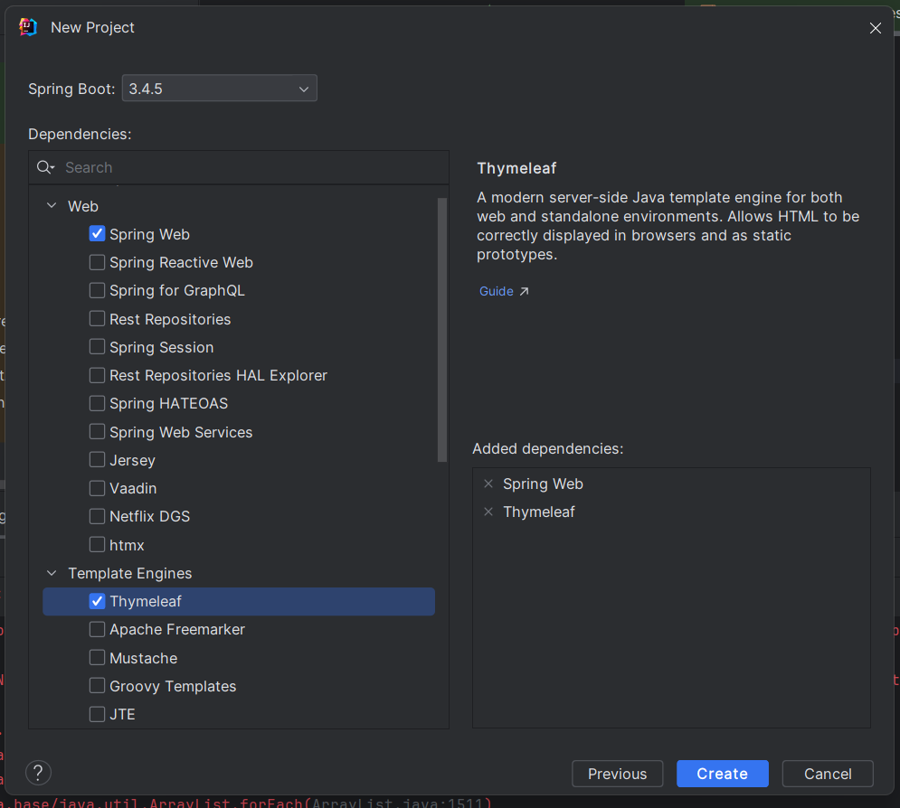
Task: Tick the Vaadin checkbox
Action: 97,488
